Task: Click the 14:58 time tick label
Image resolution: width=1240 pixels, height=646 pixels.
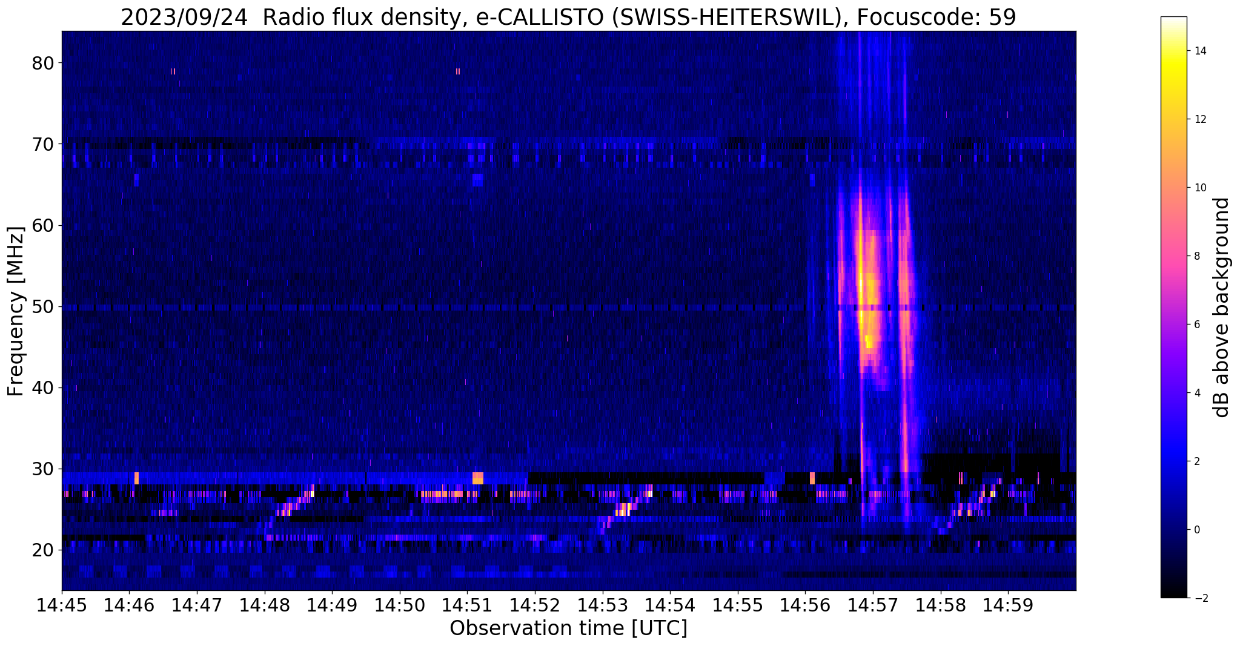Action: 941,606
